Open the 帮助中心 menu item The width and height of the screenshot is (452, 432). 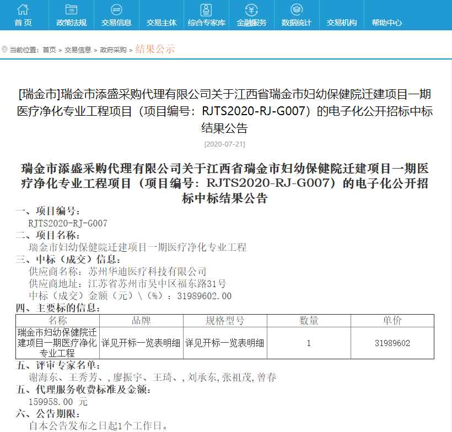point(386,23)
